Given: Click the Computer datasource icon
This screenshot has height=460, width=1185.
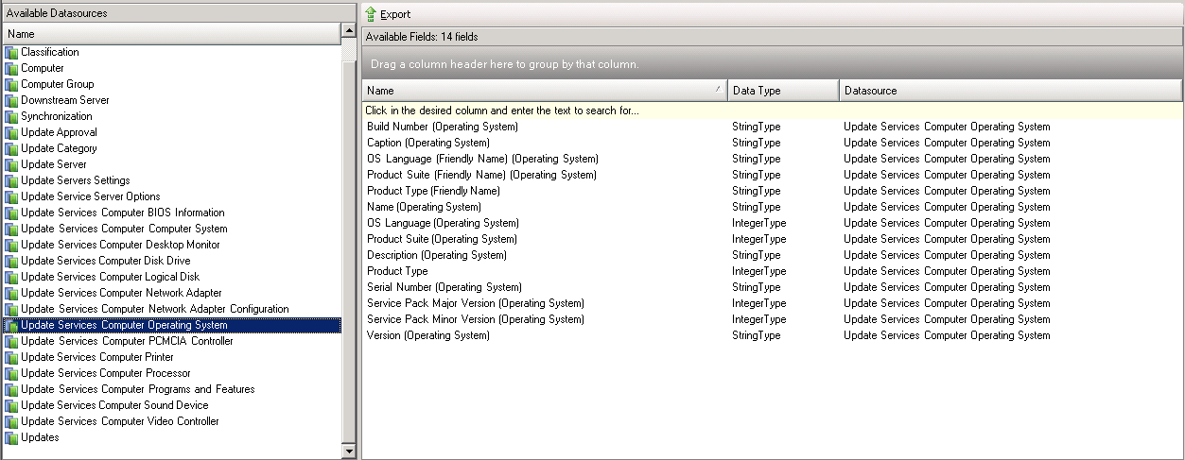Looking at the screenshot, I should click(x=11, y=69).
